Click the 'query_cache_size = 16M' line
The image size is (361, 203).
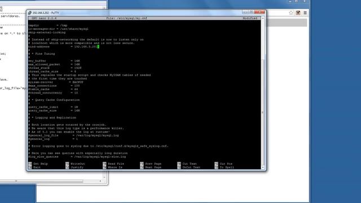point(54,111)
